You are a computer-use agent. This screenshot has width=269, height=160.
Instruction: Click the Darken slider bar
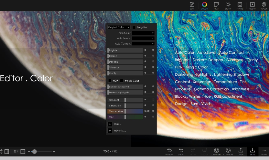[125, 56]
